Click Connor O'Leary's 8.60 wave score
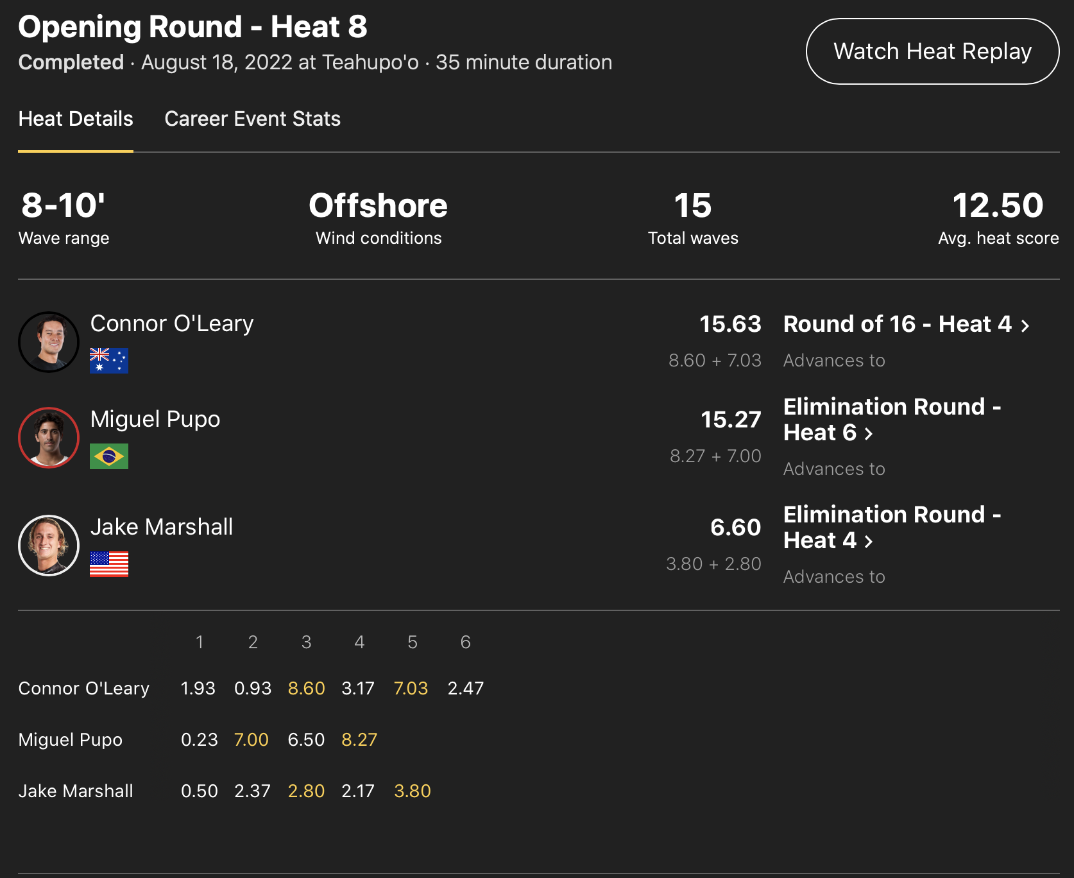 306,688
